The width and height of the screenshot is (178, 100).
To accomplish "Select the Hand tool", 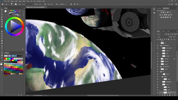I will coord(2,55).
